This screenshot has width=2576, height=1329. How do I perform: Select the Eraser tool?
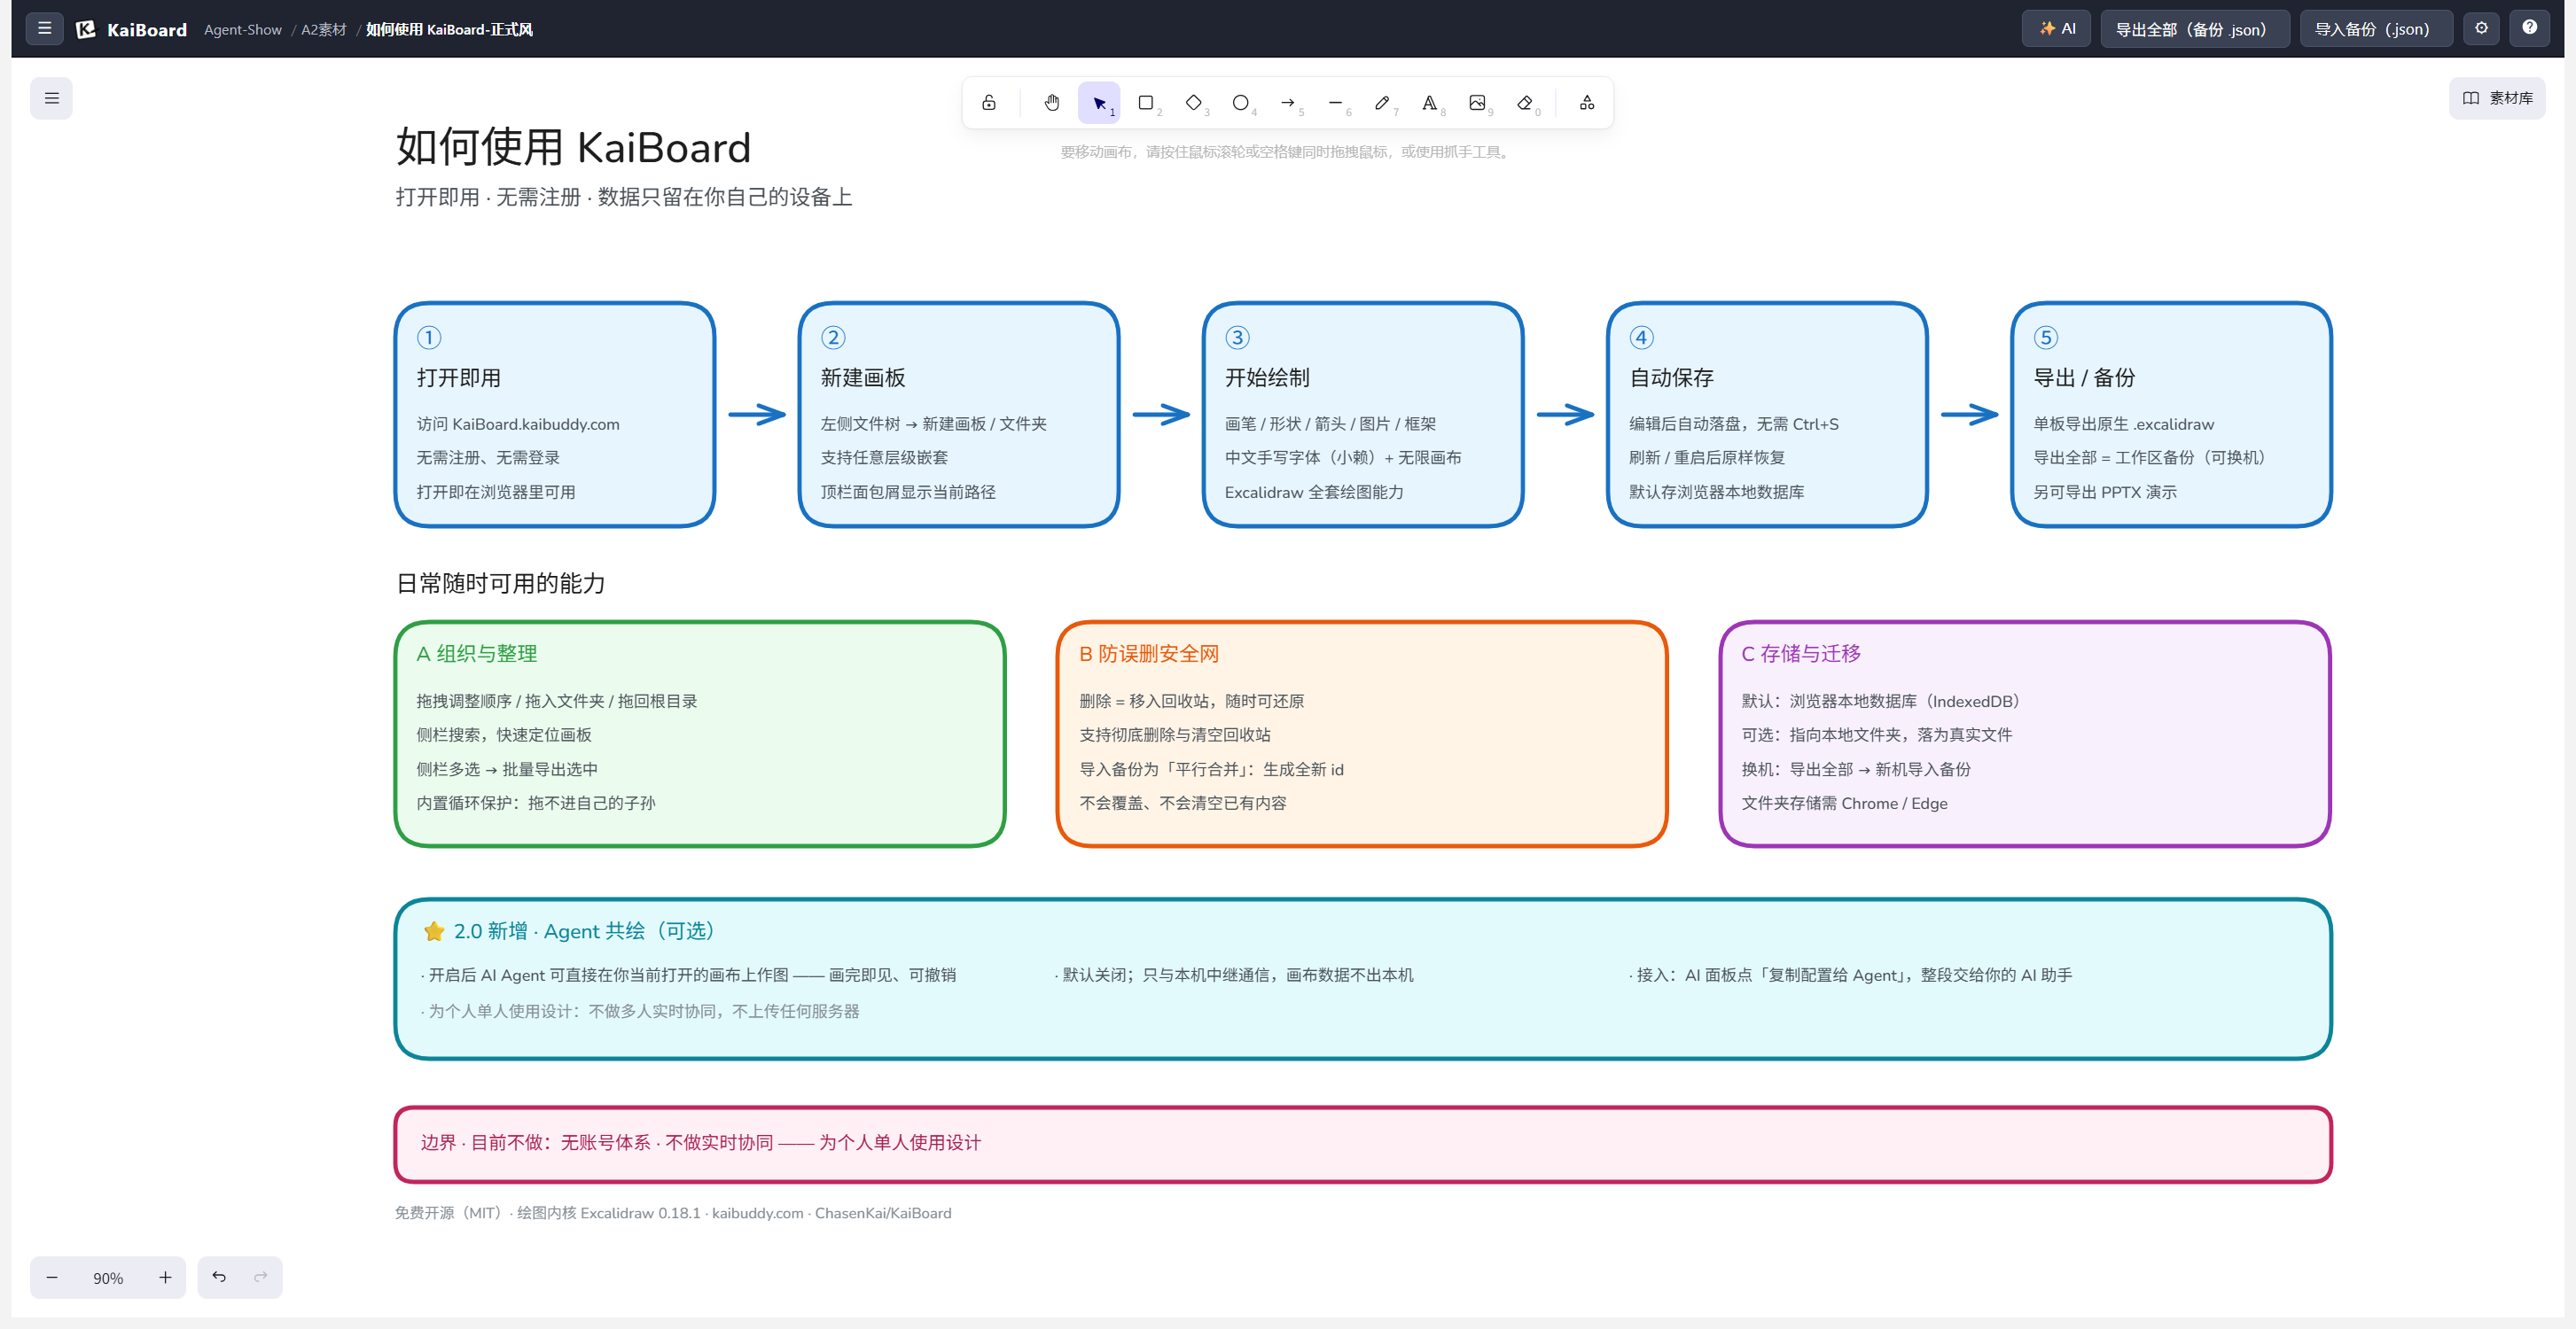(x=1524, y=103)
